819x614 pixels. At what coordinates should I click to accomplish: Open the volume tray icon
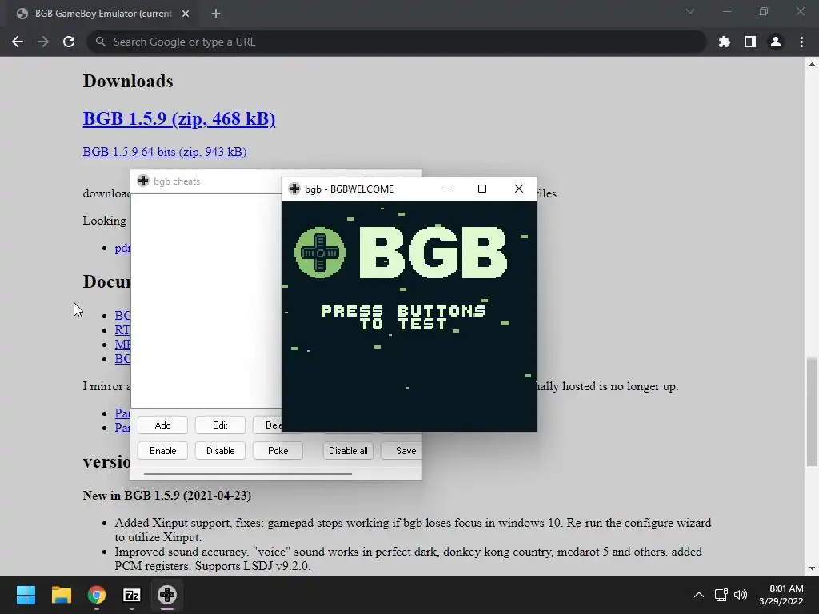(741, 595)
